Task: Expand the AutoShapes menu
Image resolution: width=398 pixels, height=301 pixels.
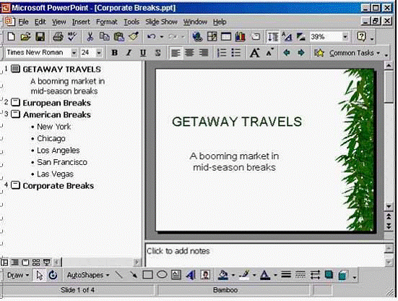Action: point(88,275)
